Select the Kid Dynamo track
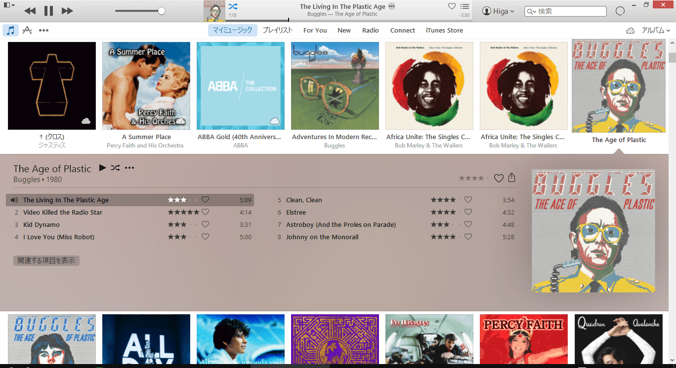 (130, 224)
